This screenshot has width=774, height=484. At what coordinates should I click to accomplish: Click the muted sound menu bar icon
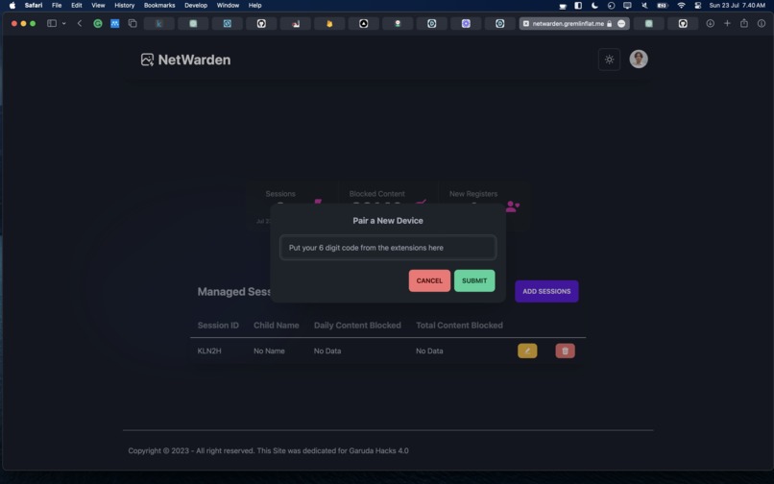tap(644, 6)
